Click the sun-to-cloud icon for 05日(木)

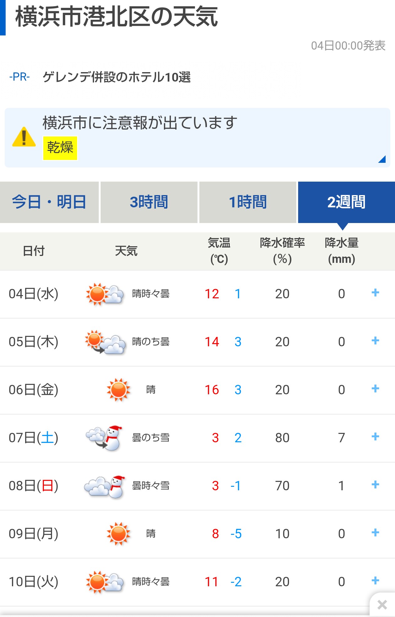pos(105,342)
